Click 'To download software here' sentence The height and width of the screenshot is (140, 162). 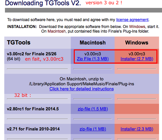(78, 20)
